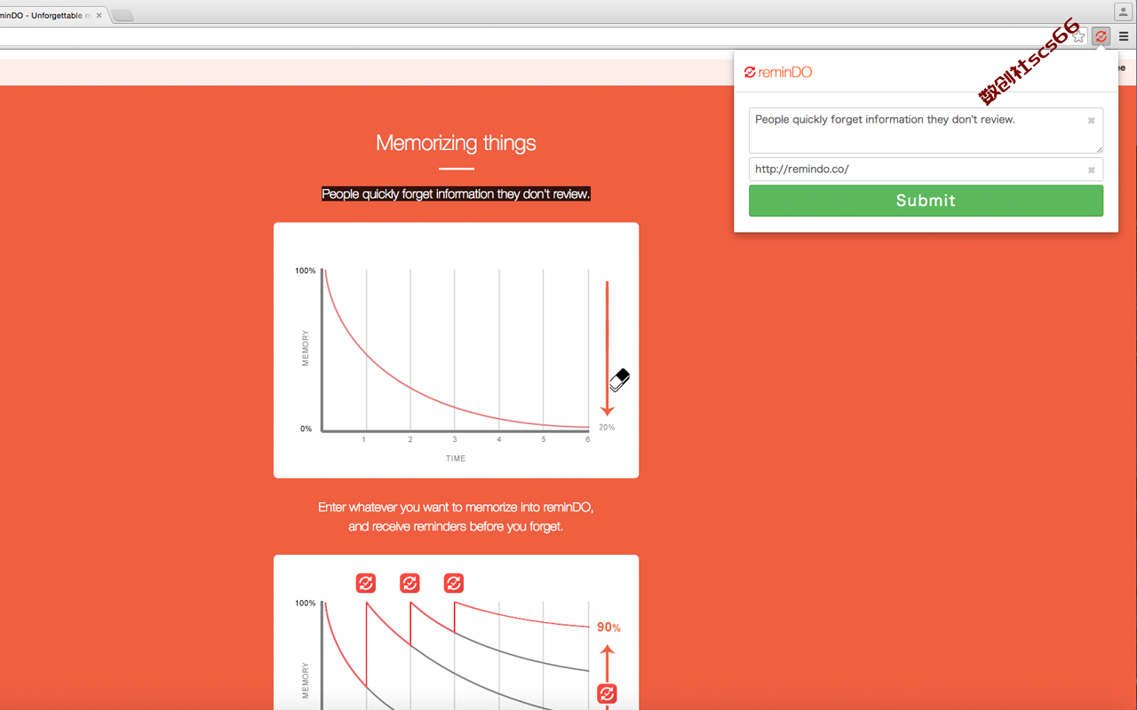
Task: Click the first review icon above the retention chart
Action: [x=366, y=583]
